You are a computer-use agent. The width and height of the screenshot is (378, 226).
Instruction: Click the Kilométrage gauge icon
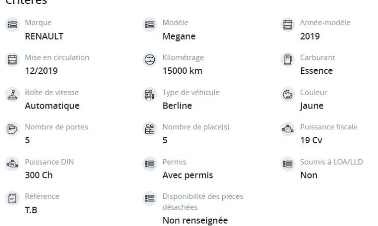coord(150,59)
